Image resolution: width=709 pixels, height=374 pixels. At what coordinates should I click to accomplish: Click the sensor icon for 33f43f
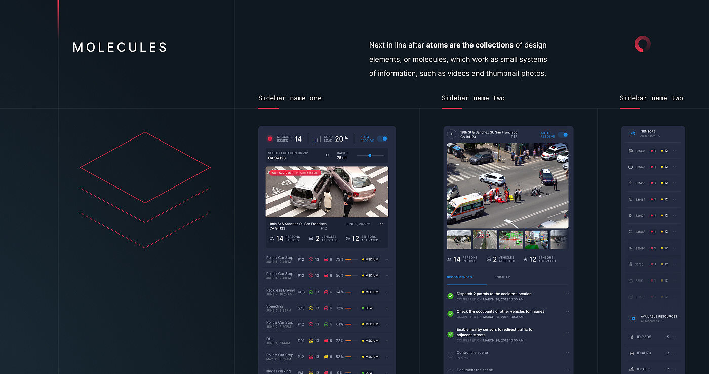click(x=631, y=151)
